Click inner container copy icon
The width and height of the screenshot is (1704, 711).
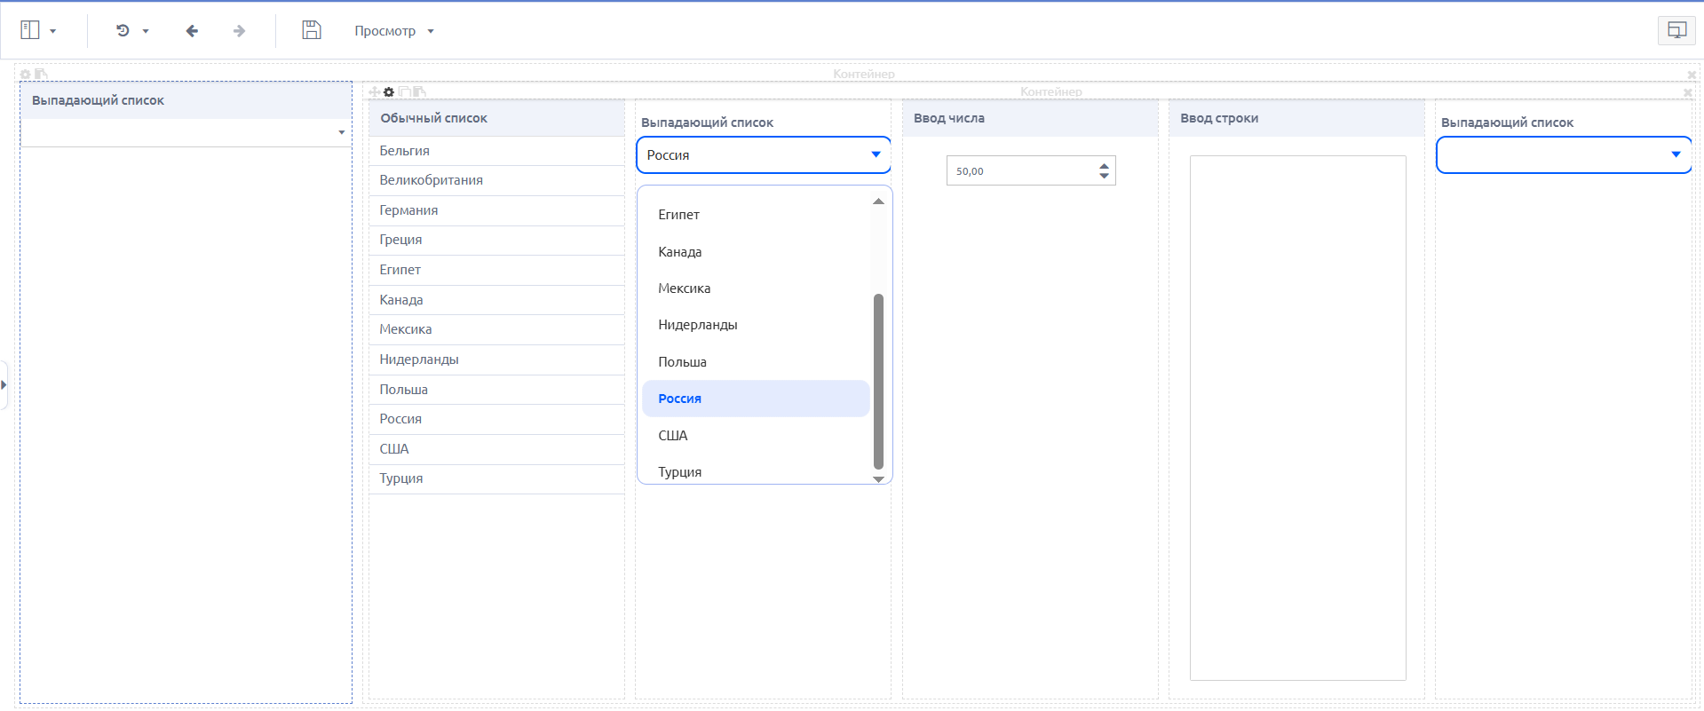pos(404,92)
